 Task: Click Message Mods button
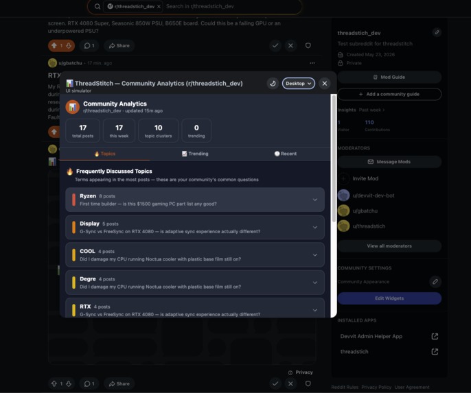[x=389, y=162]
